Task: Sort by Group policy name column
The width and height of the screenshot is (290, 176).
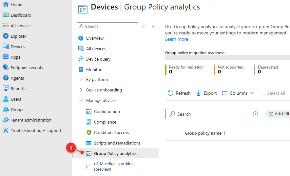Action: point(205,133)
